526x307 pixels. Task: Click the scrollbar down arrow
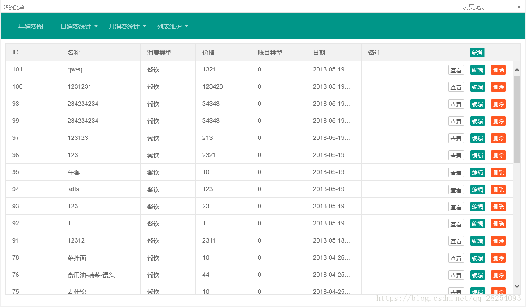(x=517, y=286)
